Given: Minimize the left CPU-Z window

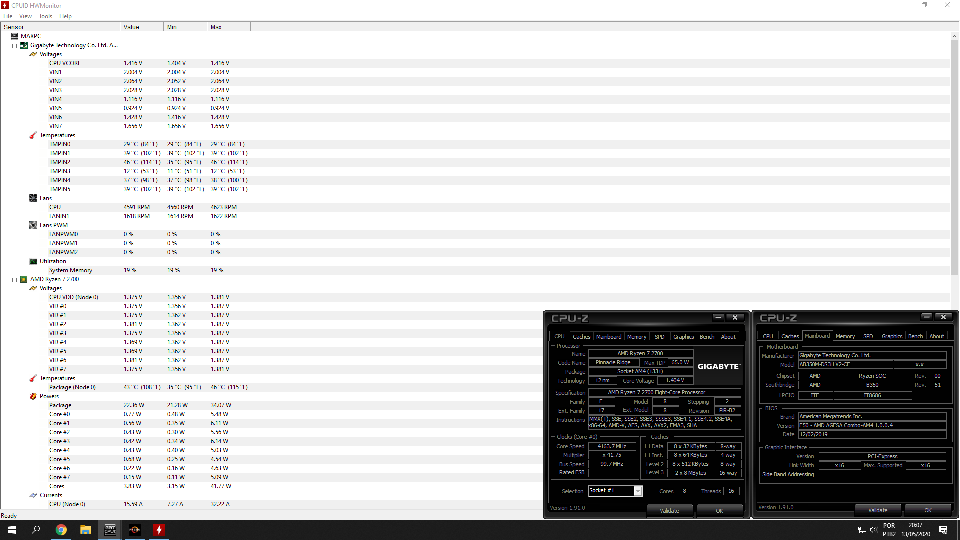Looking at the screenshot, I should point(718,317).
